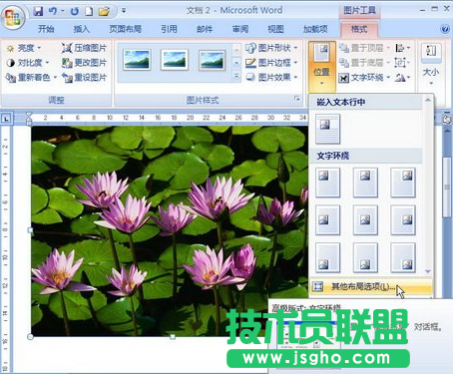Open the 文字环绕 text wrapping dropdown
Image resolution: width=453 pixels, height=374 pixels.
(364, 78)
